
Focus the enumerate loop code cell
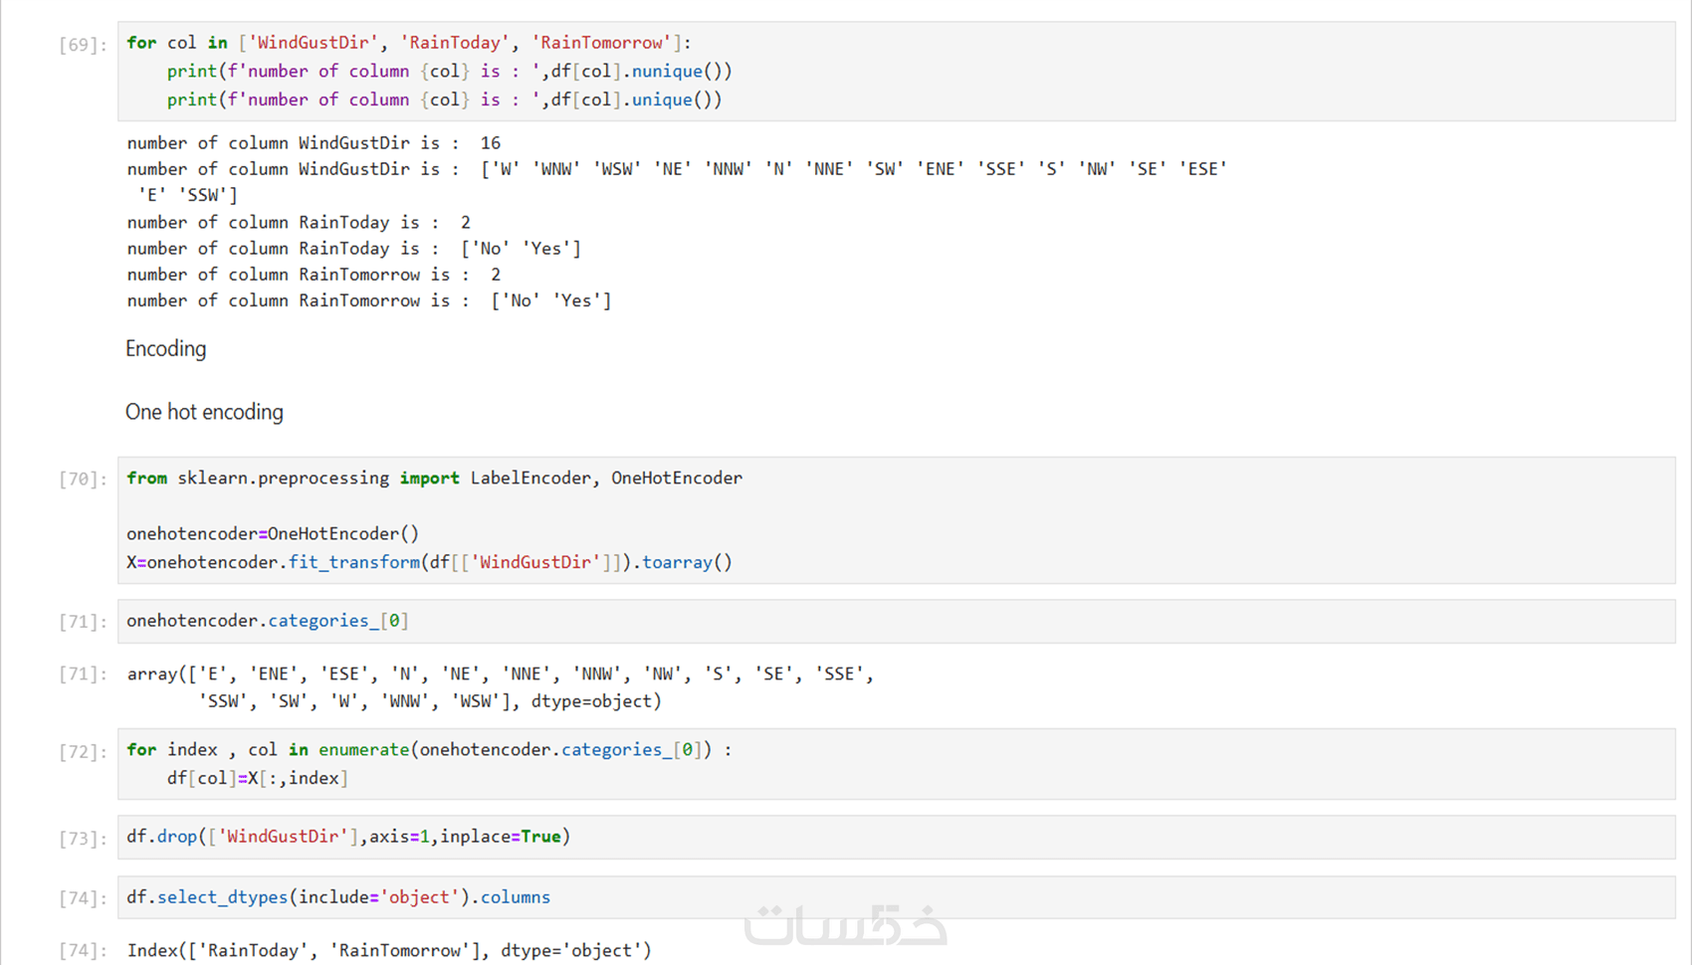[896, 764]
